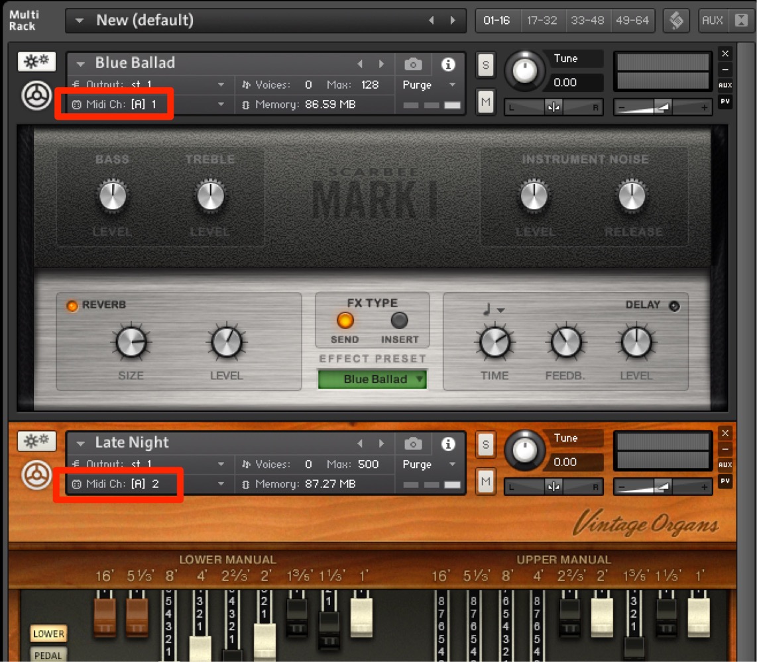
Task: Minimize Blue Ballad instrument view
Action: 725,69
